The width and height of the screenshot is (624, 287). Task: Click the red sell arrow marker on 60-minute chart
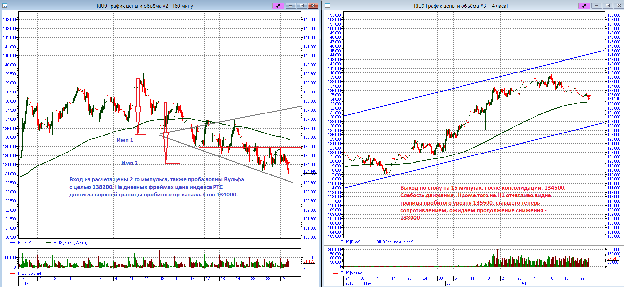pyautogui.click(x=288, y=163)
